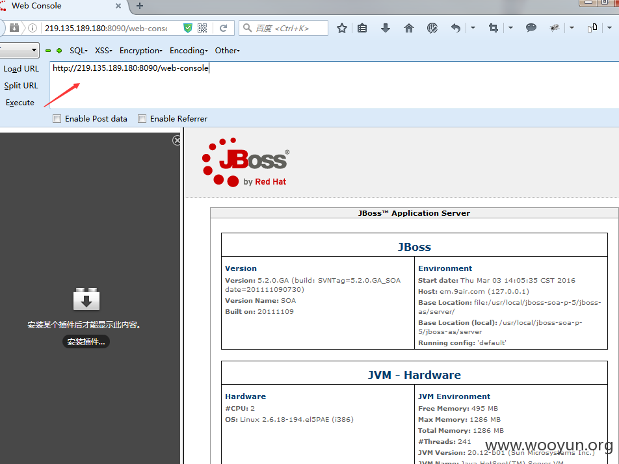Open the Encryption menu
This screenshot has height=464, width=619.
pyautogui.click(x=141, y=51)
